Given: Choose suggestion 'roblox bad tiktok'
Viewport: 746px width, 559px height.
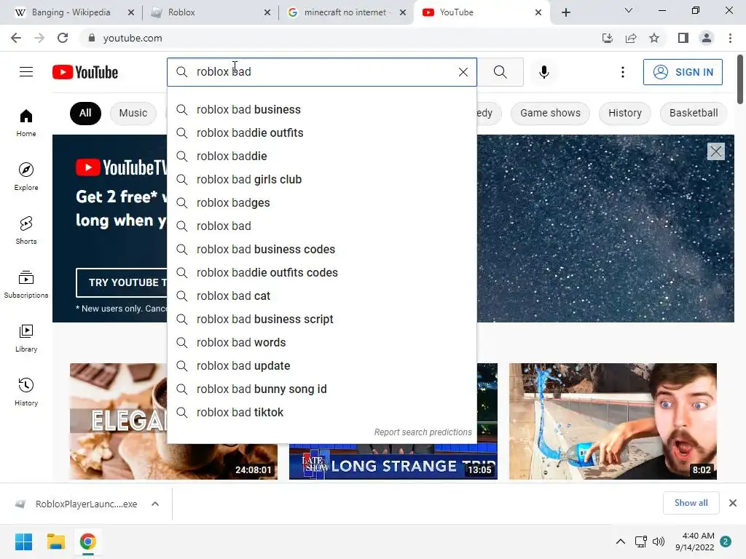Looking at the screenshot, I should pyautogui.click(x=321, y=412).
